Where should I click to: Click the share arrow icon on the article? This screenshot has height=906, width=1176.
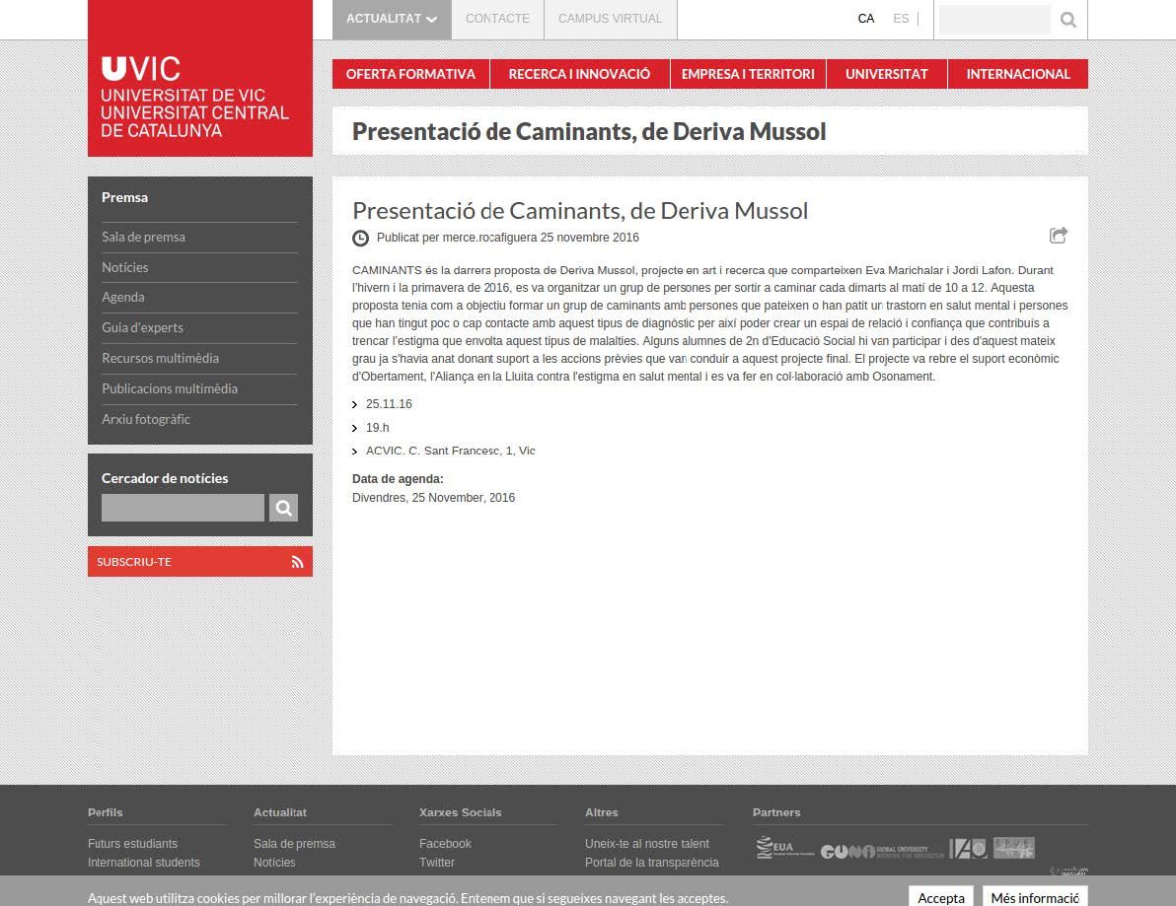point(1059,236)
